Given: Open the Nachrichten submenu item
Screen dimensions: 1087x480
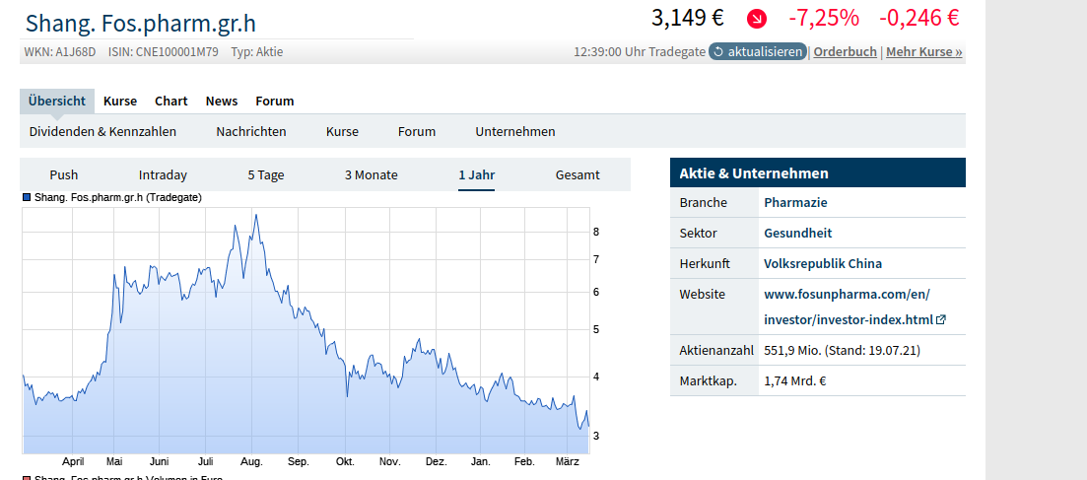Looking at the screenshot, I should [251, 131].
